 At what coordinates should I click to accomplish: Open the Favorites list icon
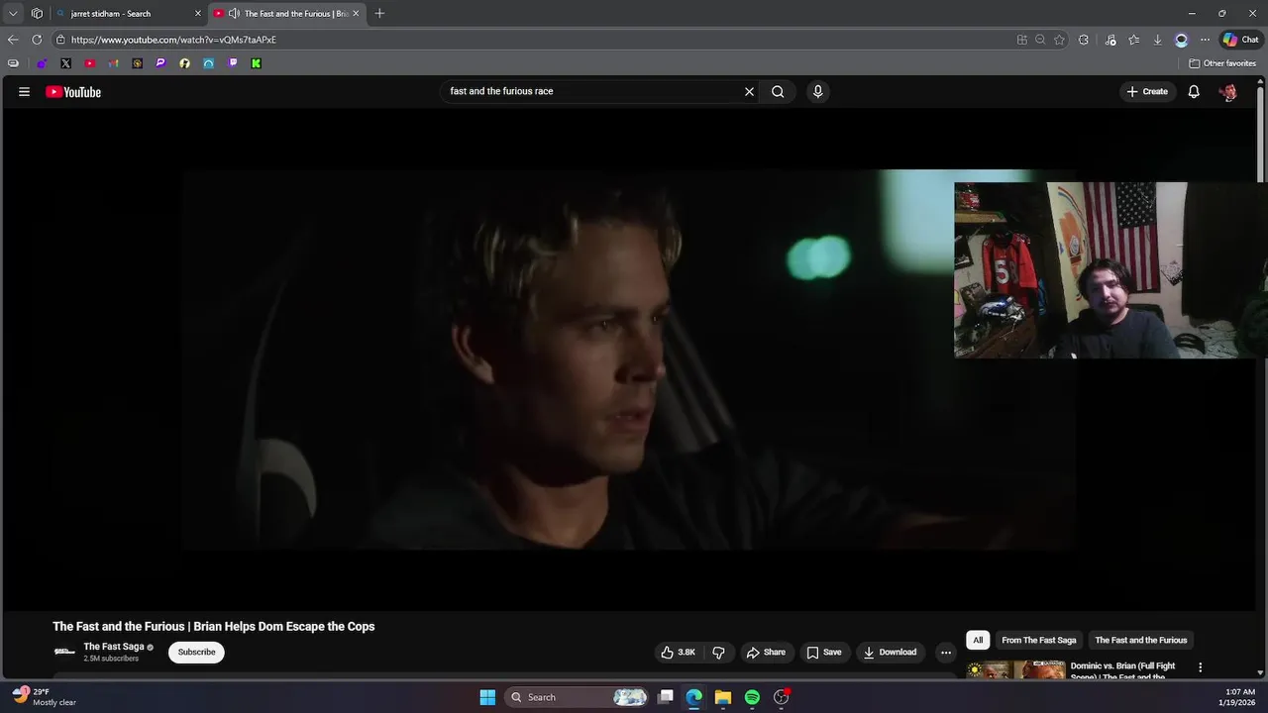click(1134, 40)
